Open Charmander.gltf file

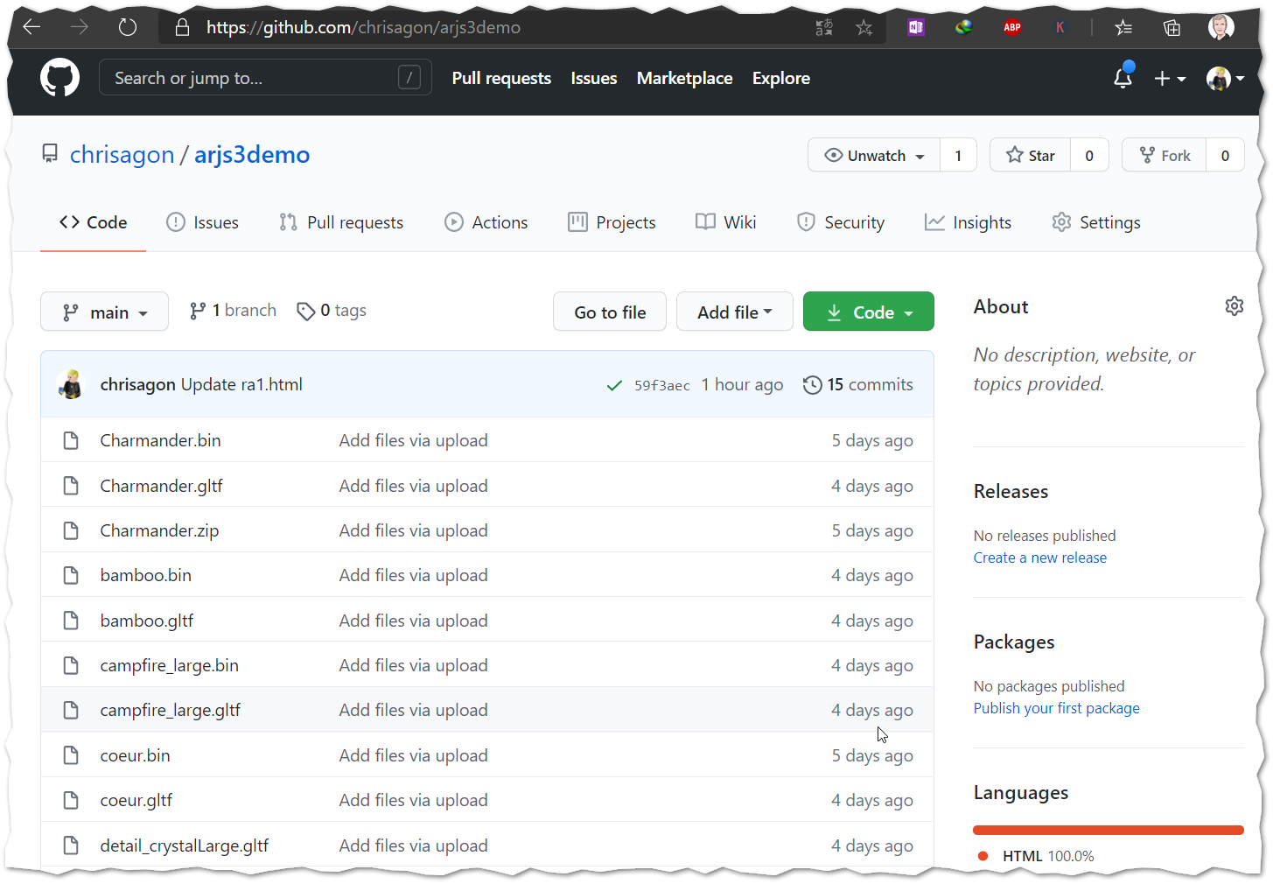pyautogui.click(x=162, y=486)
